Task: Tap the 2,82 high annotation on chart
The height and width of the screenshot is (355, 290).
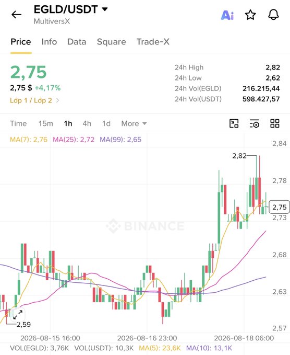Action: pos(239,156)
